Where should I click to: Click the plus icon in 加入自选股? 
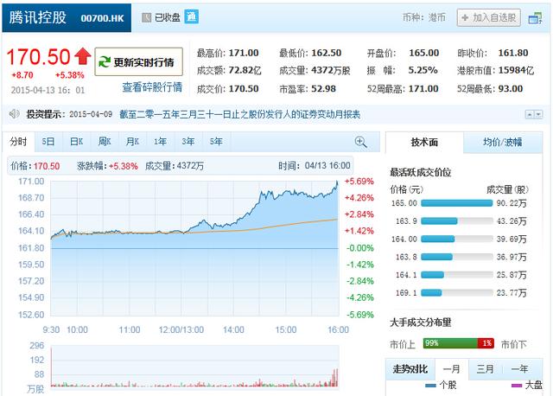[x=465, y=17]
